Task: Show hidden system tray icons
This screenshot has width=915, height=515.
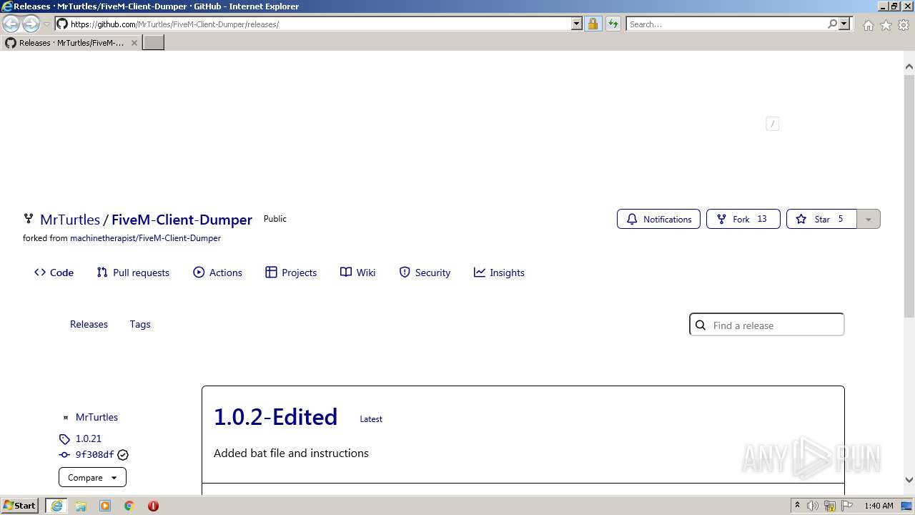Action: 797,506
